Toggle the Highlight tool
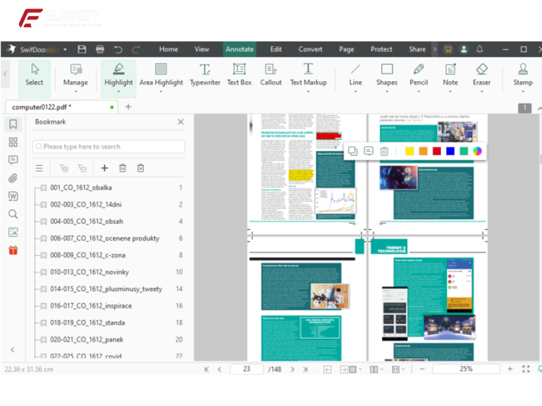542x406 pixels. click(119, 74)
